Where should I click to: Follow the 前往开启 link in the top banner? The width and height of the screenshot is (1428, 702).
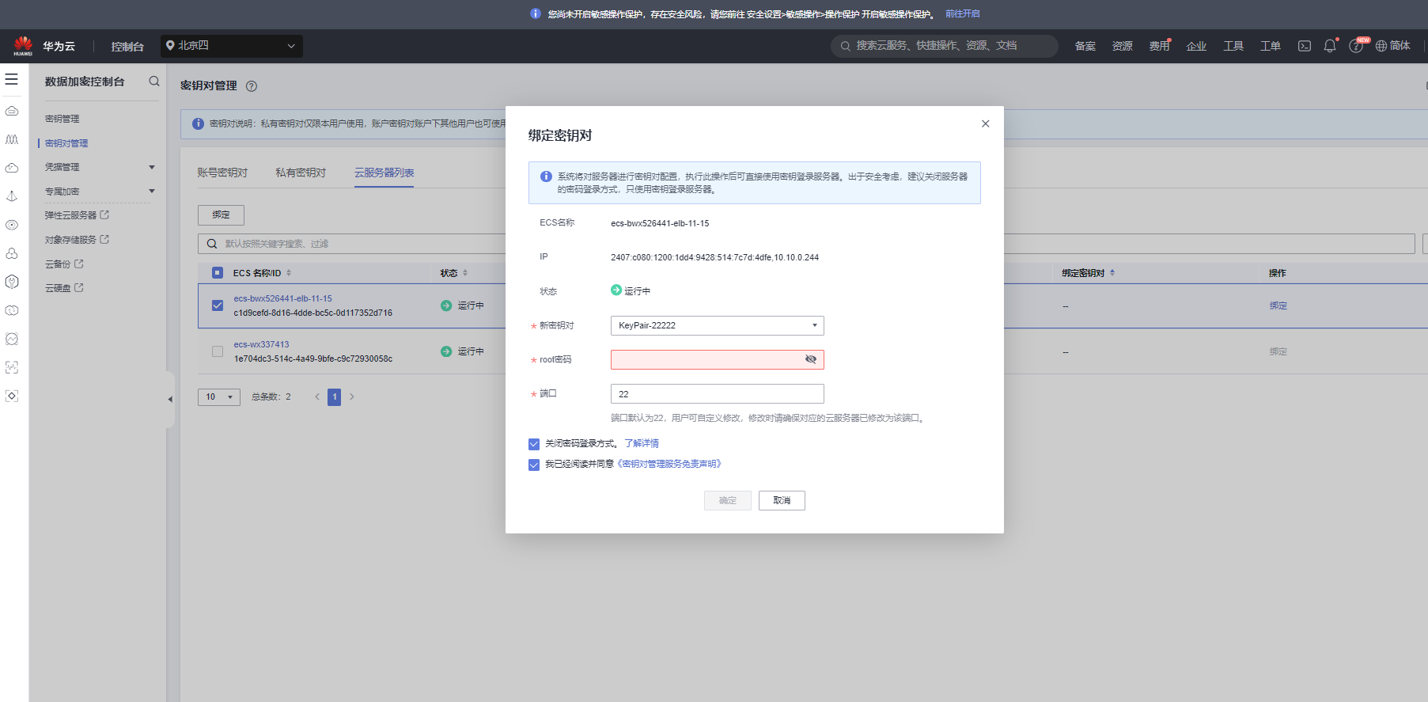[x=963, y=13]
